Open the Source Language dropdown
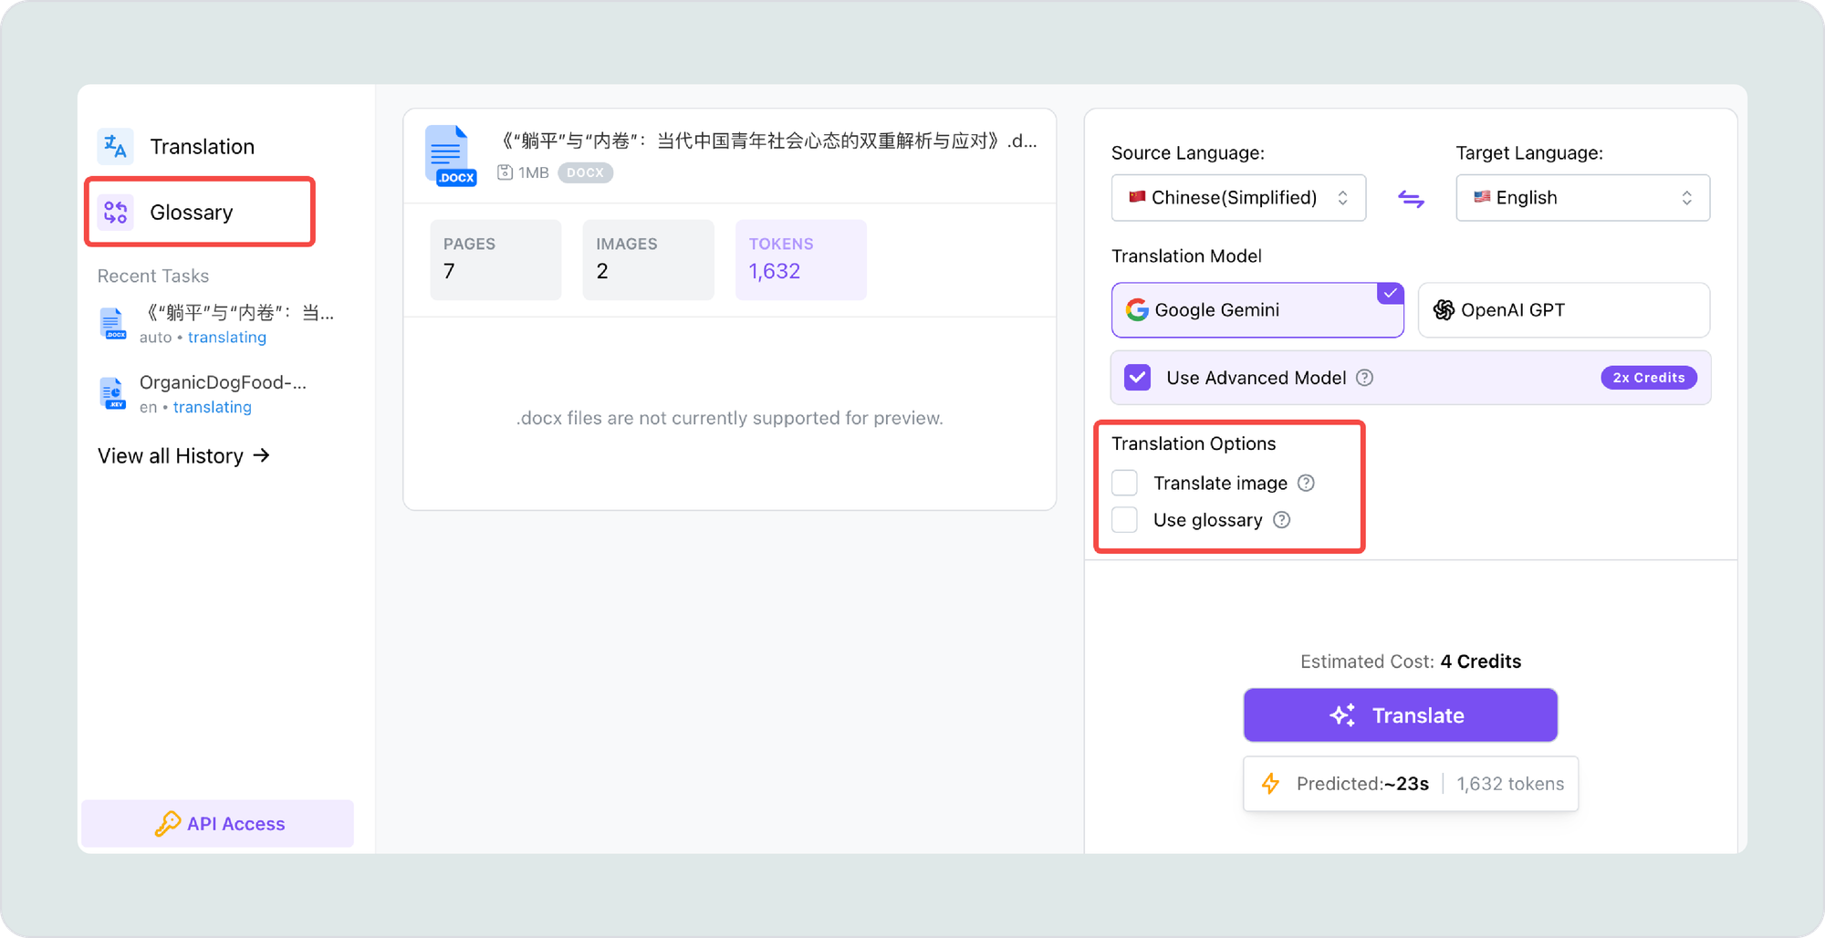The height and width of the screenshot is (938, 1825). coord(1237,198)
